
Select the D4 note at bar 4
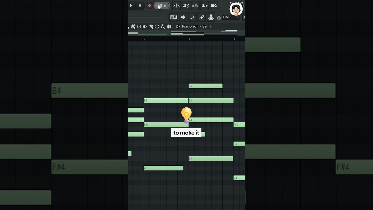pyautogui.click(x=239, y=144)
